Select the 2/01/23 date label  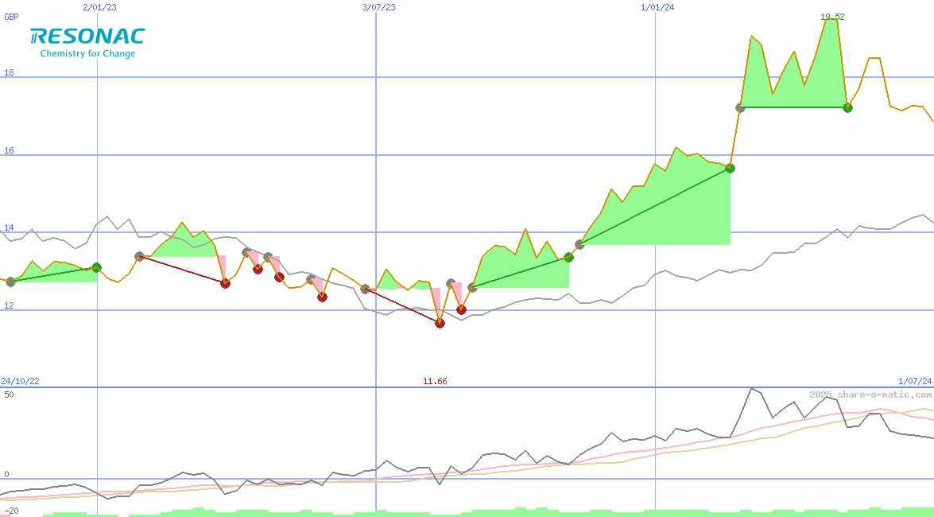[x=99, y=7]
